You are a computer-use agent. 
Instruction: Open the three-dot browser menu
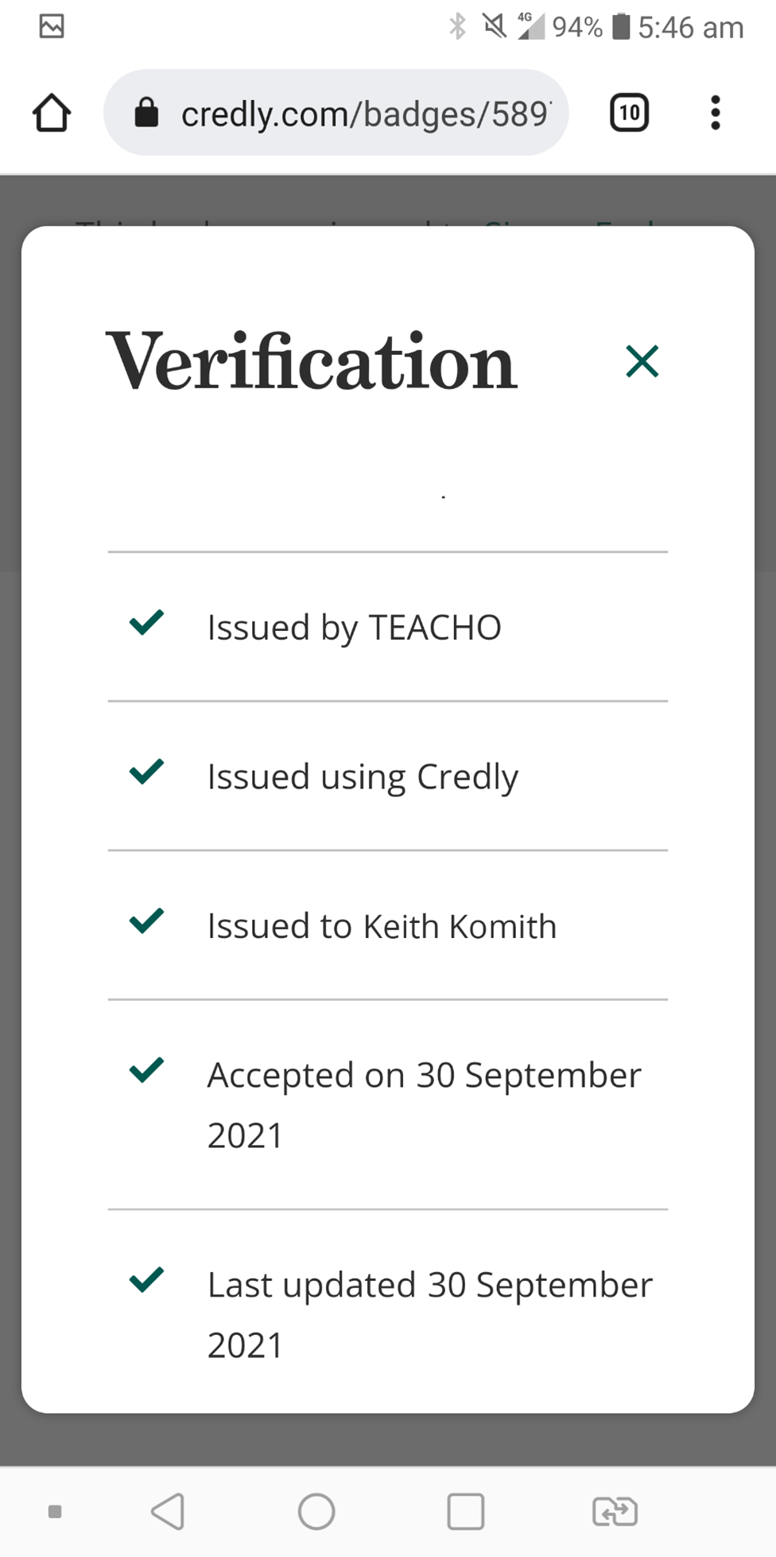716,112
